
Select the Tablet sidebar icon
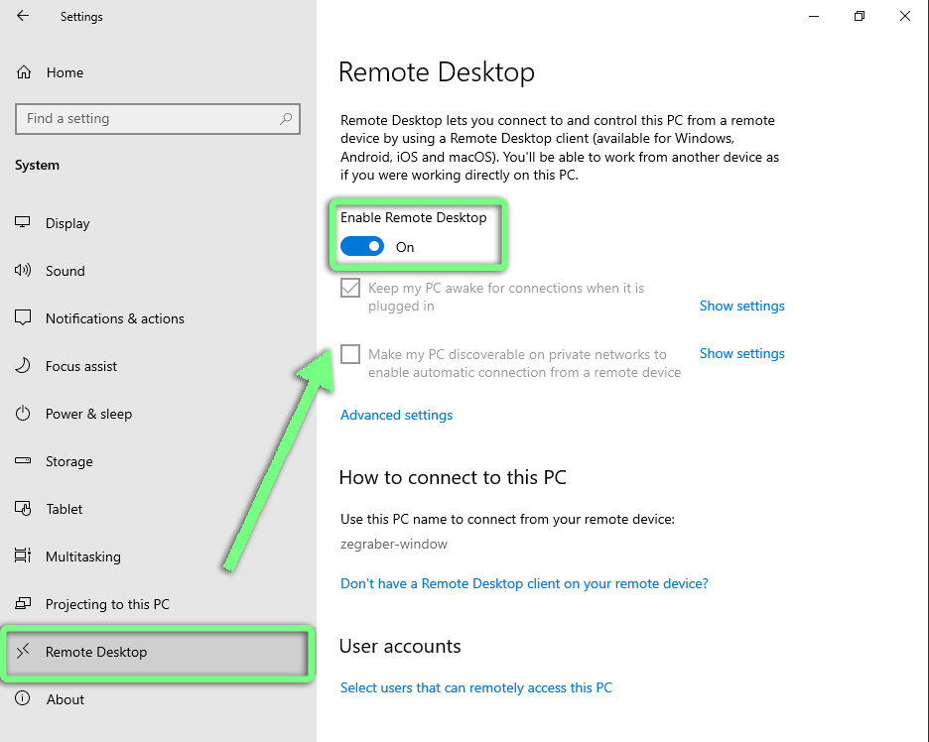tap(22, 509)
